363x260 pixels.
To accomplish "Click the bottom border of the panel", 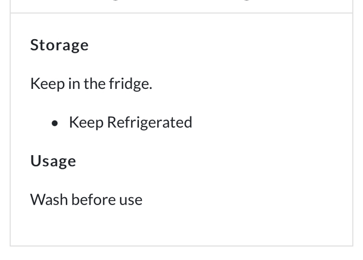I will [181, 245].
